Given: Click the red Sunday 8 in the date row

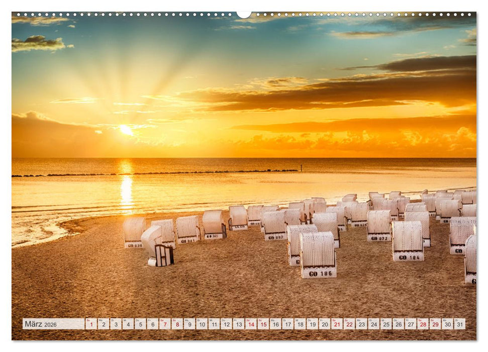Looking at the screenshot, I should coord(177,324).
